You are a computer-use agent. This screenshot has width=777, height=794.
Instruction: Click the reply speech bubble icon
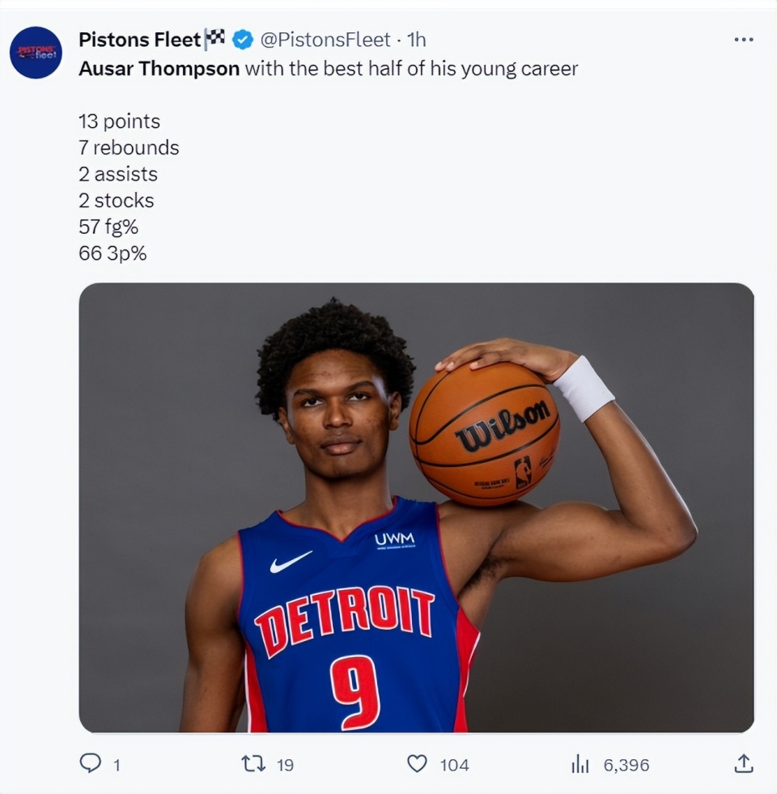[x=90, y=763]
